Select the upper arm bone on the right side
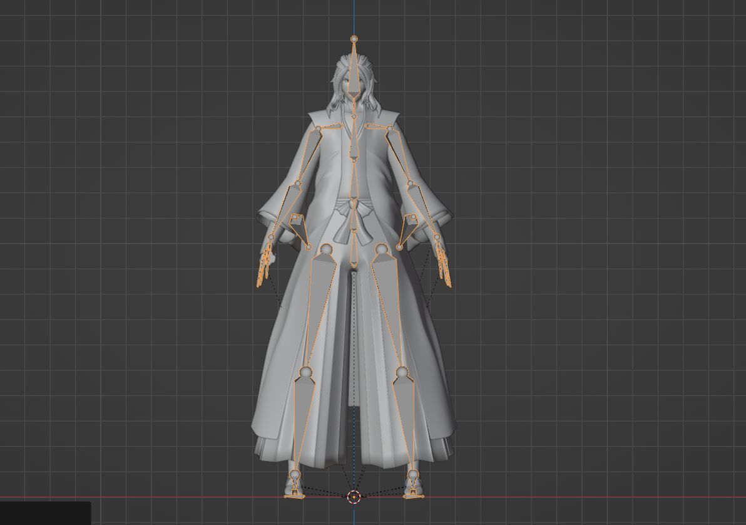The width and height of the screenshot is (746, 525). (x=399, y=155)
